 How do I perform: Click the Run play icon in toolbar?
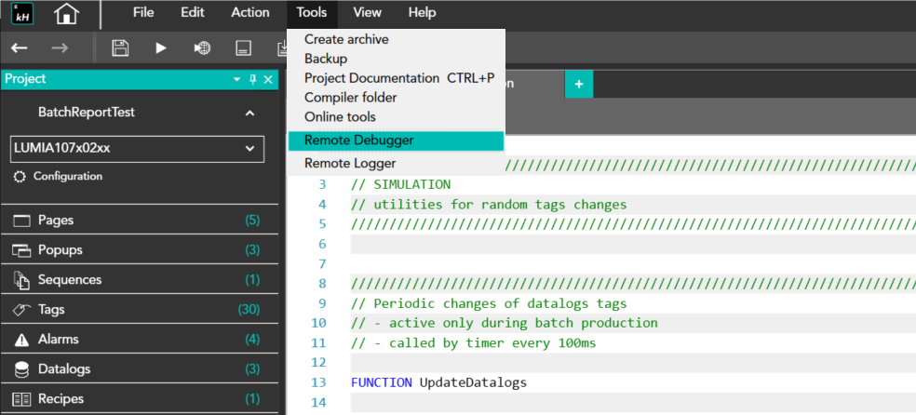[161, 47]
